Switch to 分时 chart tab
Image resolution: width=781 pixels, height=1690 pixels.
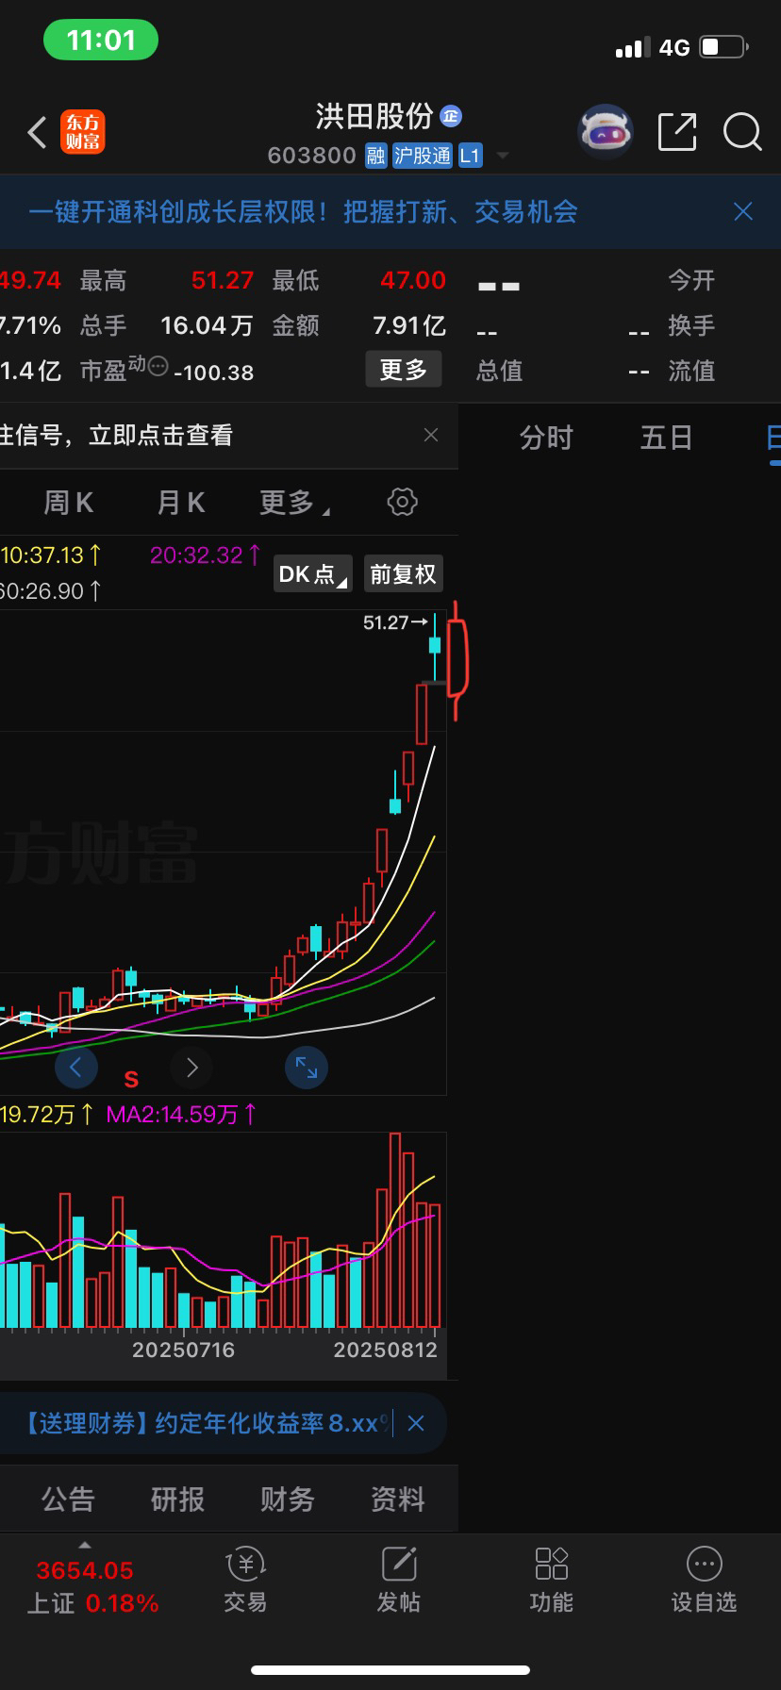pyautogui.click(x=547, y=438)
